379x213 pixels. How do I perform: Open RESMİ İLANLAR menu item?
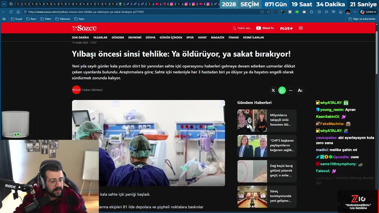253,38
